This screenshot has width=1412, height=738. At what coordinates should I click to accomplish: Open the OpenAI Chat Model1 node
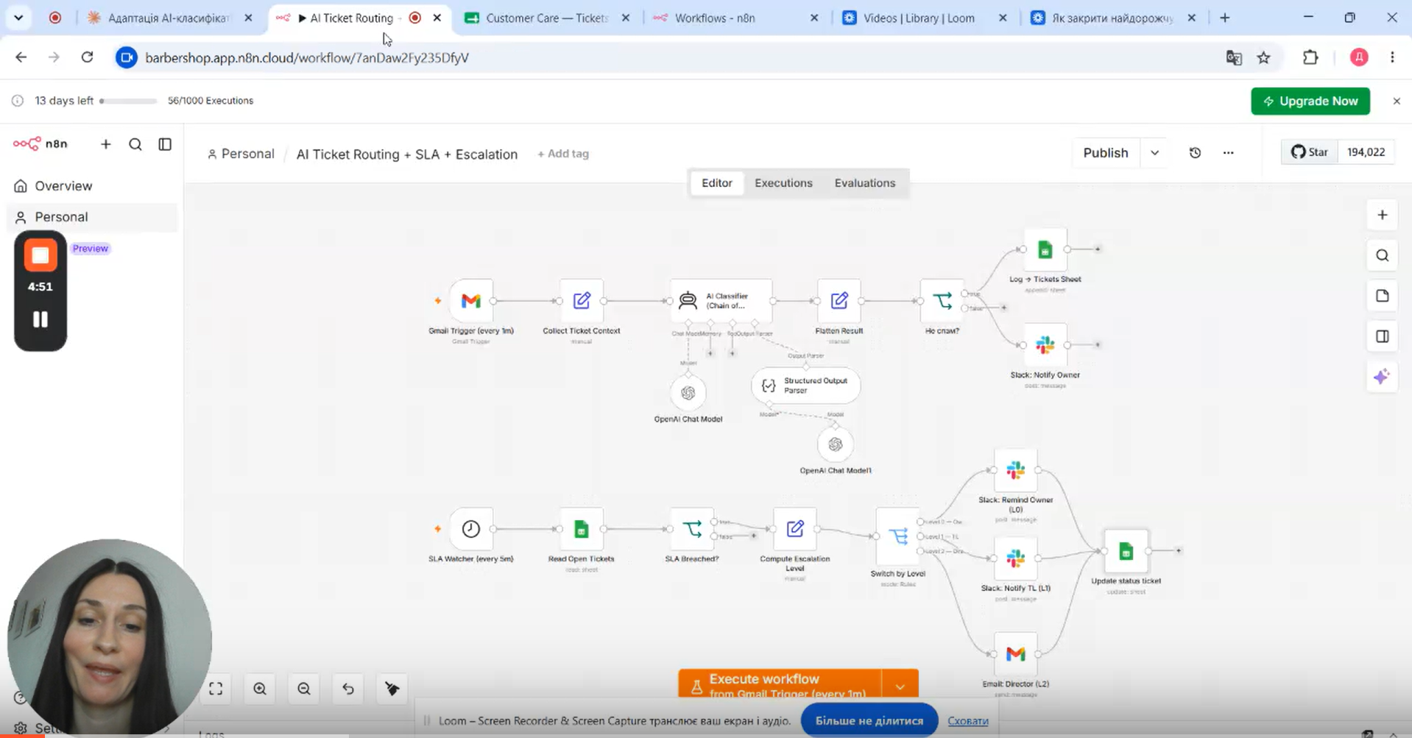click(x=835, y=444)
